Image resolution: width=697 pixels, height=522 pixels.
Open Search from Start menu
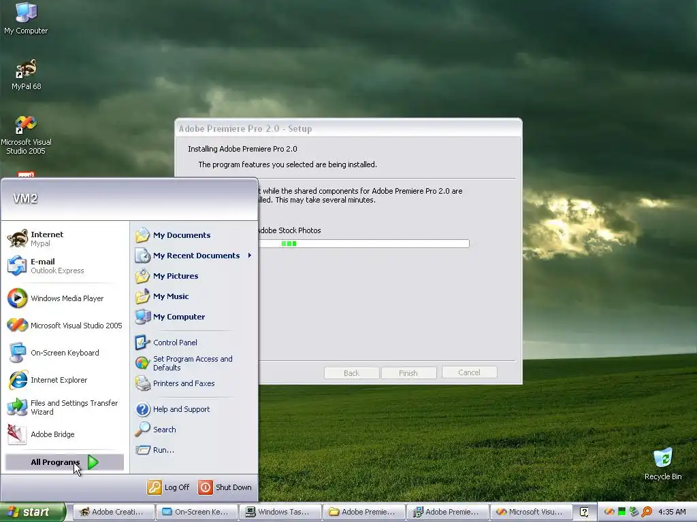tap(194, 430)
